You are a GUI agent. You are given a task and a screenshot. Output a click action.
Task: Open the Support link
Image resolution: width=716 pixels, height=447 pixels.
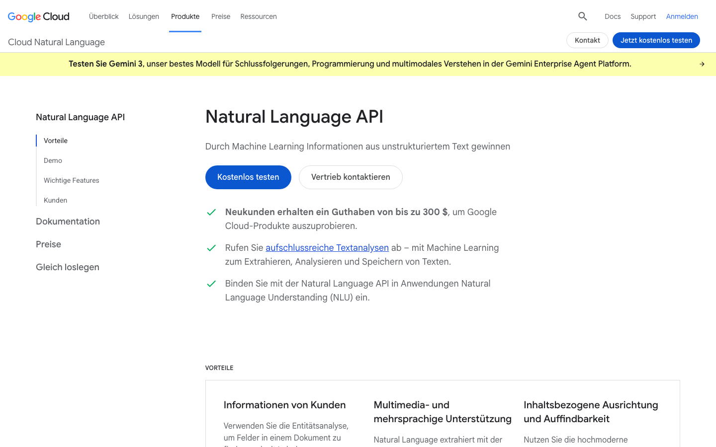point(643,16)
